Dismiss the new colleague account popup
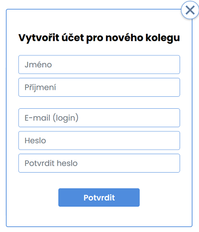Viewport: 199px width, 232px height. [190, 10]
